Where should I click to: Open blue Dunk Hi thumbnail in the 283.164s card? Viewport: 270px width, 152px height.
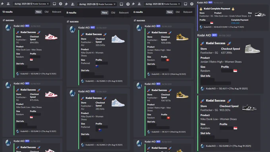(x=118, y=103)
